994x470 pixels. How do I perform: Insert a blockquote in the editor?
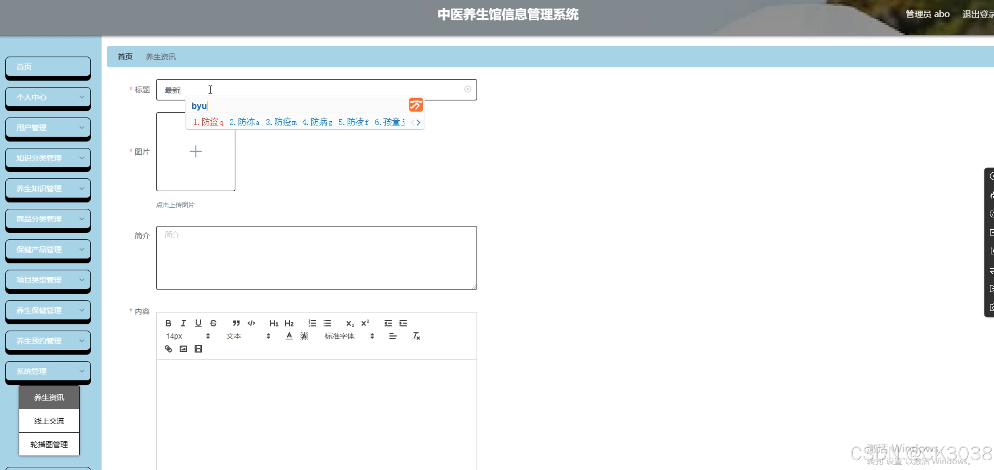point(236,323)
